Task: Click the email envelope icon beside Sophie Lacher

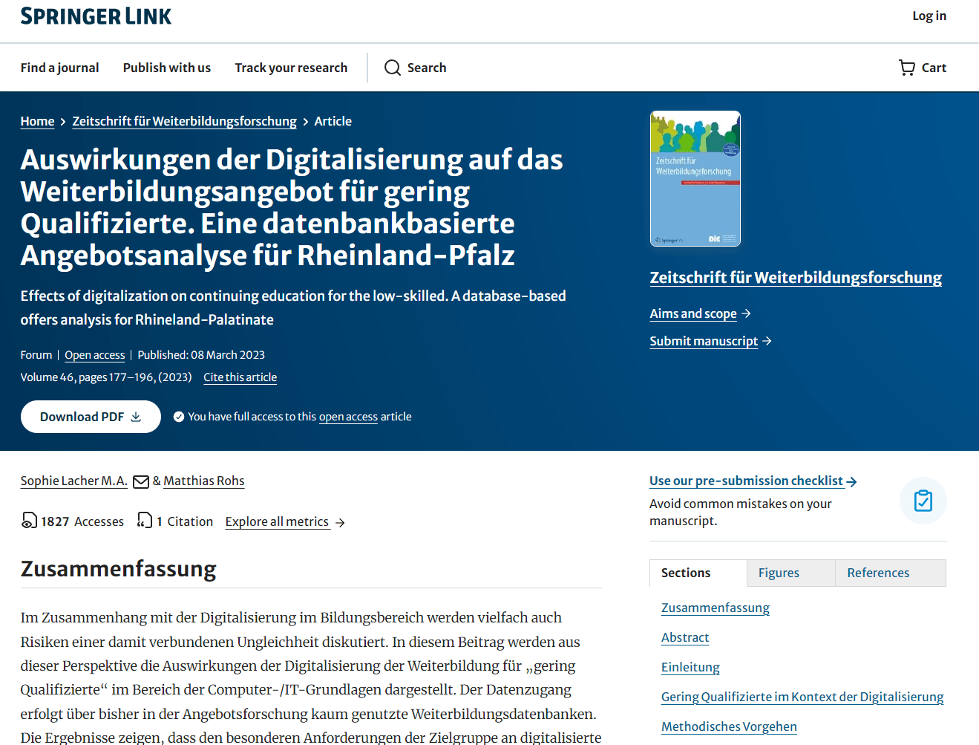Action: click(x=141, y=482)
